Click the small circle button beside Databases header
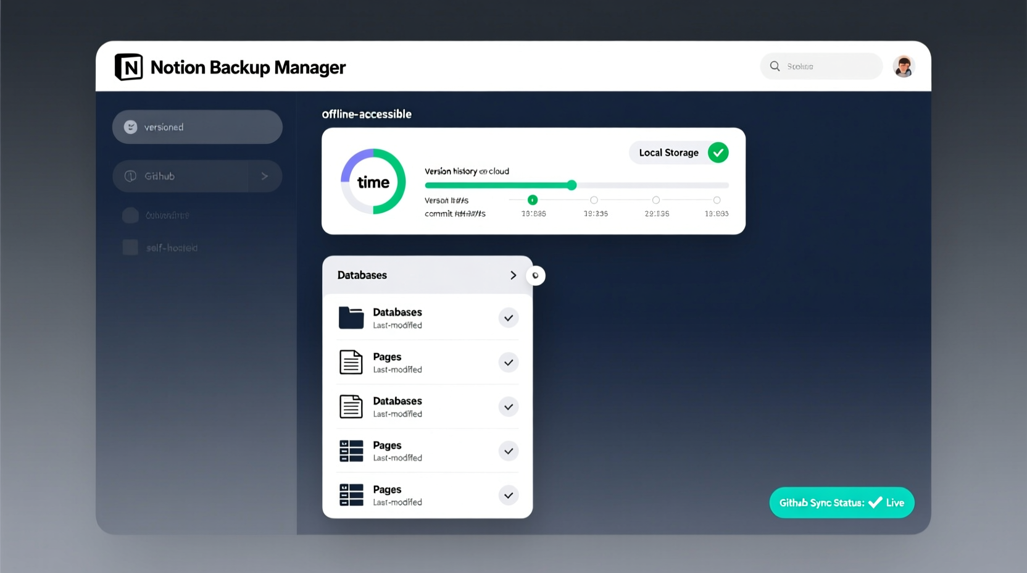1027x573 pixels. click(x=536, y=275)
